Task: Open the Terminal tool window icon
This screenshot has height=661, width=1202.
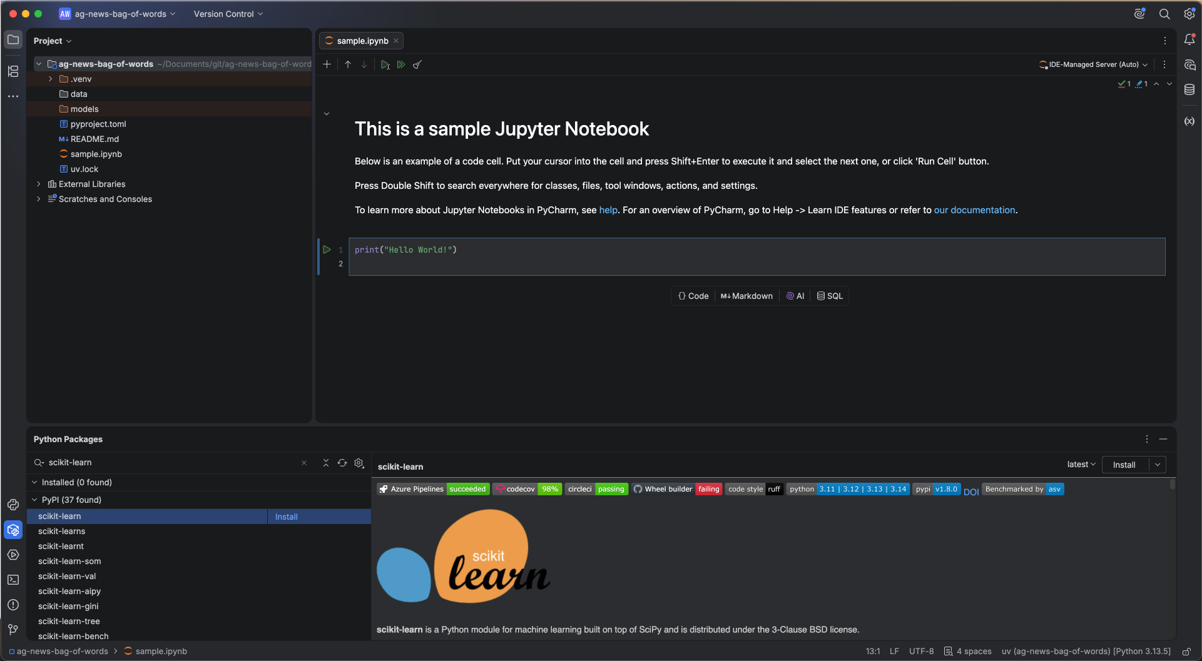Action: coord(13,580)
